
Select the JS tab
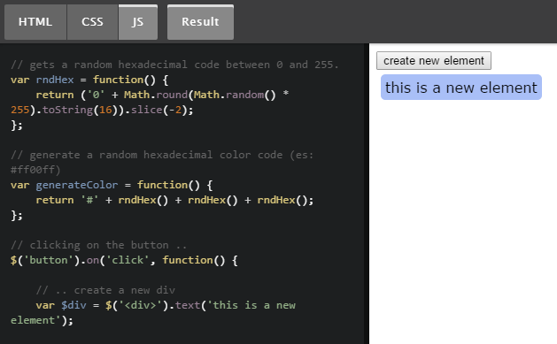coord(138,22)
